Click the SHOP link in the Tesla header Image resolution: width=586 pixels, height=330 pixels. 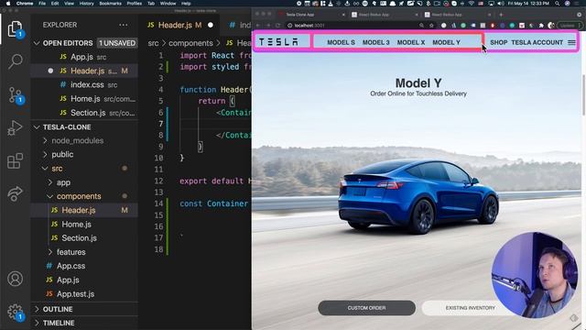tap(498, 43)
